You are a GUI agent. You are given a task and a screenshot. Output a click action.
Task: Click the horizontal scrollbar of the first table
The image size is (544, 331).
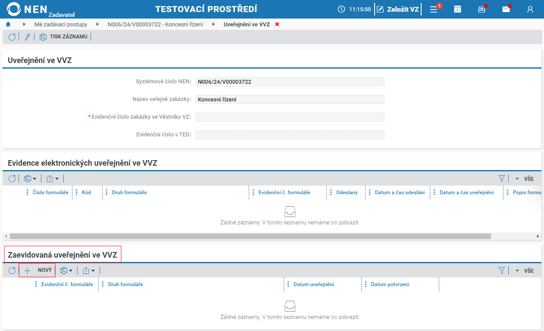(250, 236)
